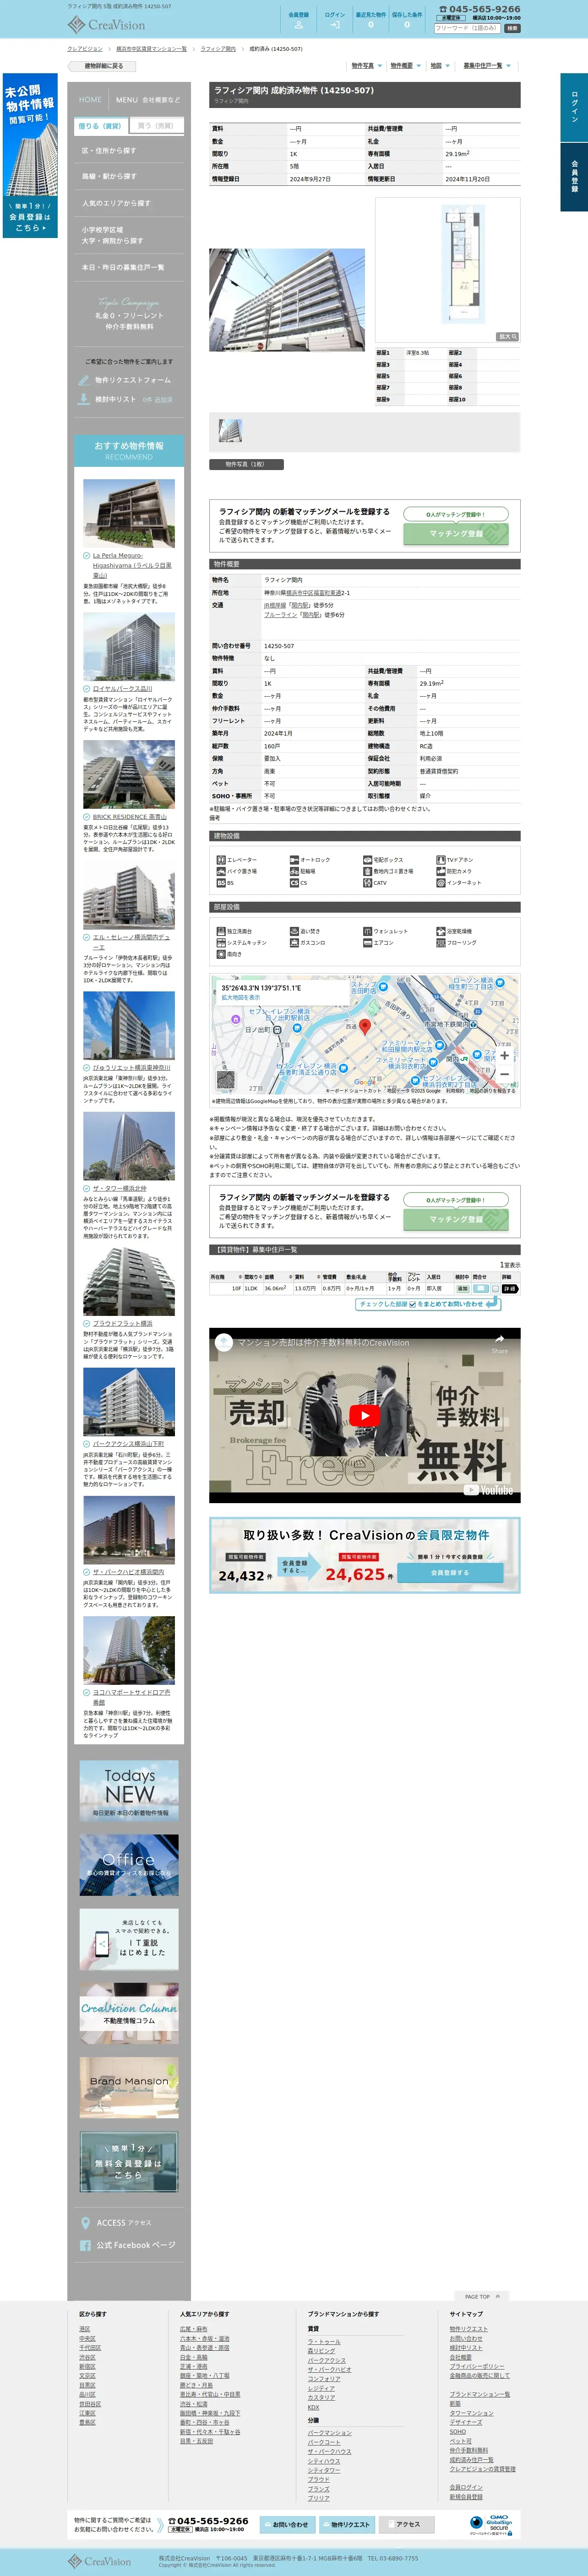Open 区・住所から探す sidebar menu
Screen dimensions: 588x2576
129,151
